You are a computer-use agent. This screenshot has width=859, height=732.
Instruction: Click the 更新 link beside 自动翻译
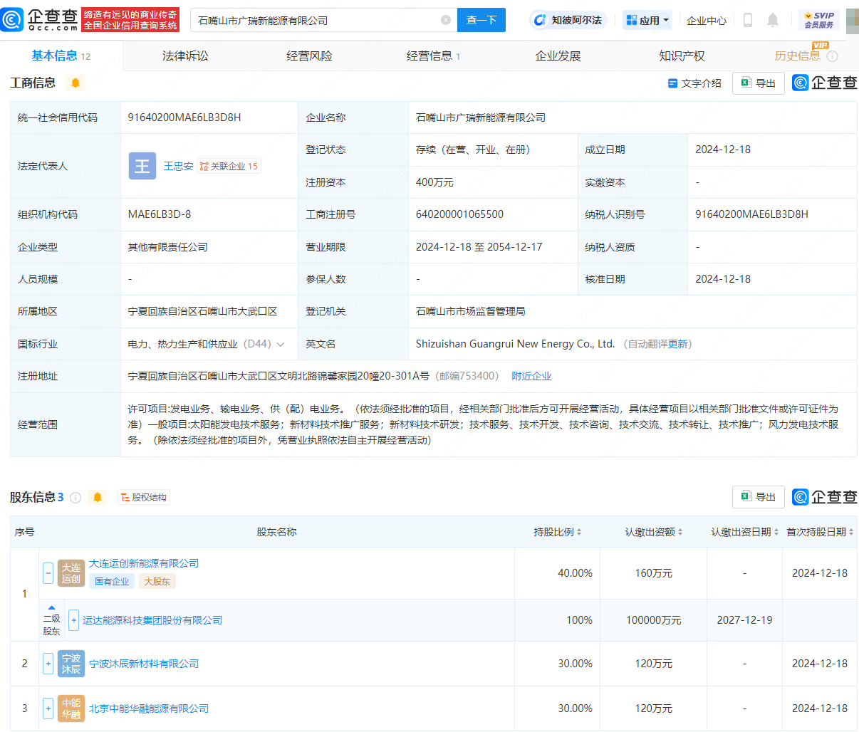coord(678,344)
